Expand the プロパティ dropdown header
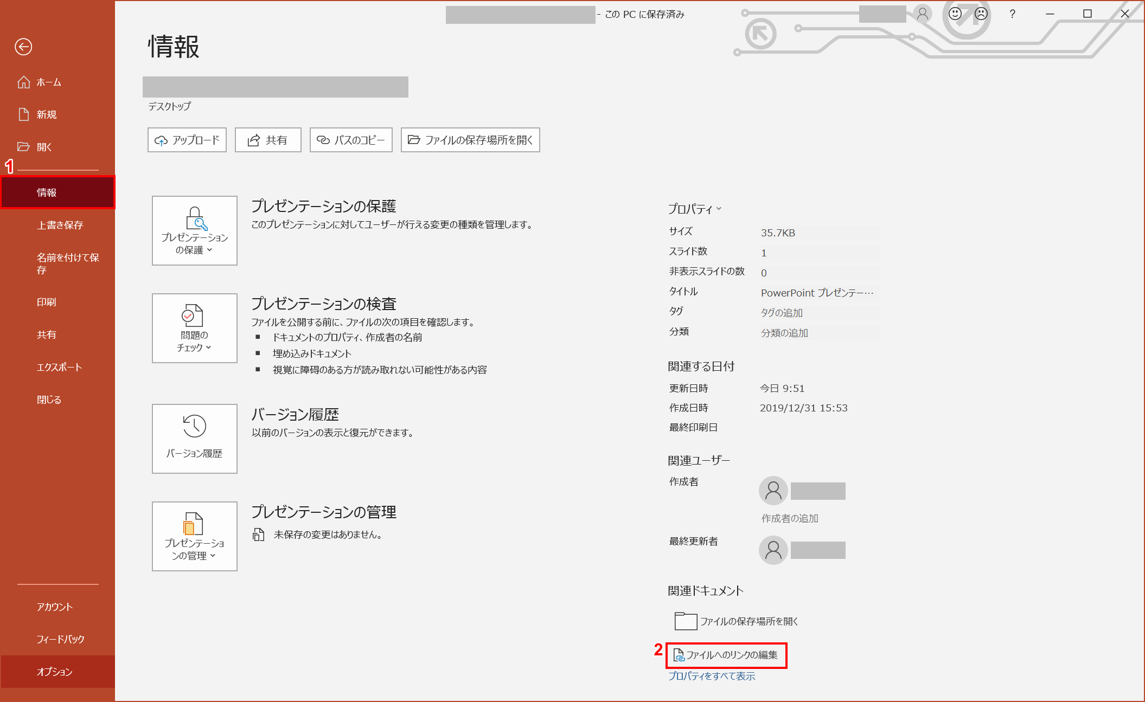This screenshot has height=702, width=1145. pos(695,209)
